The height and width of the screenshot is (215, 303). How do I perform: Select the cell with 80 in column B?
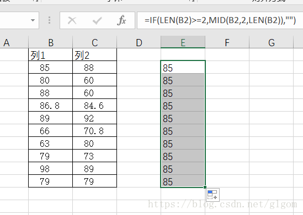[50, 80]
